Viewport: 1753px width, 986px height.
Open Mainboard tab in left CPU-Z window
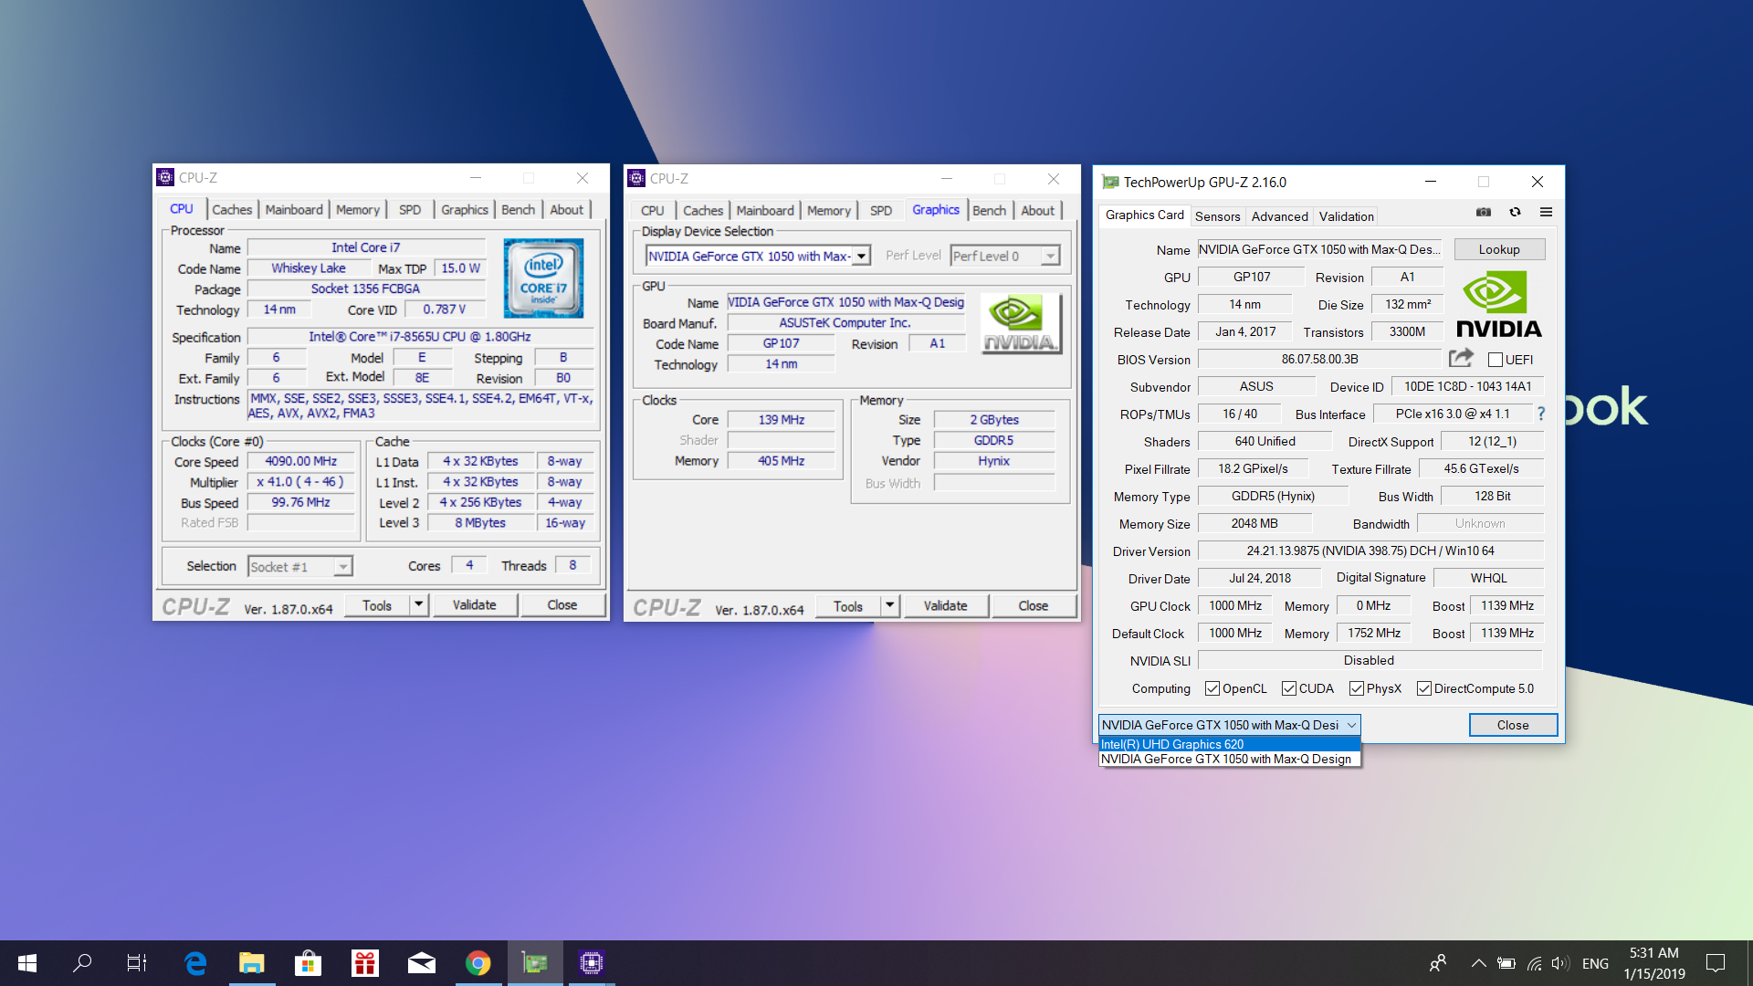tap(294, 209)
